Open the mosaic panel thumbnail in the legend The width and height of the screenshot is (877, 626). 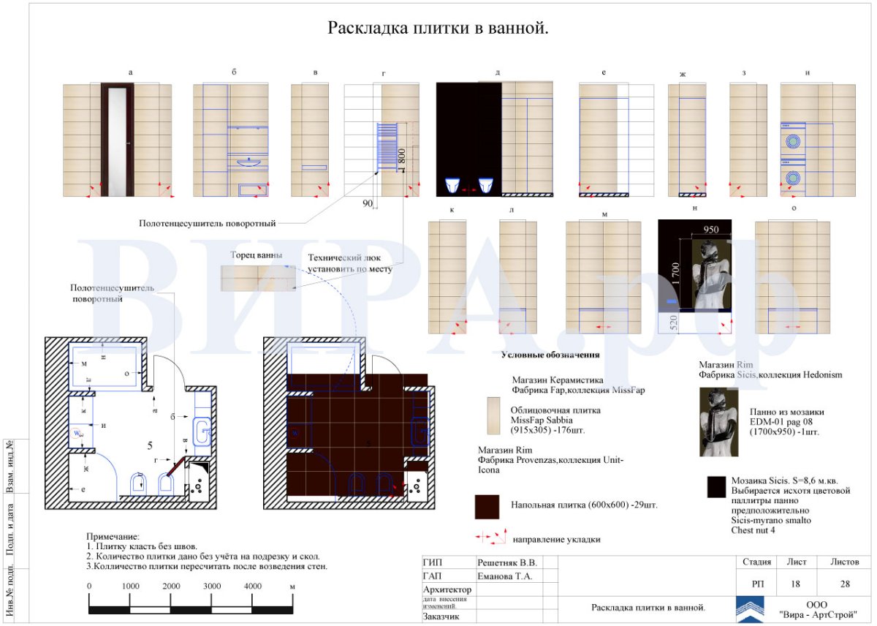(x=718, y=422)
